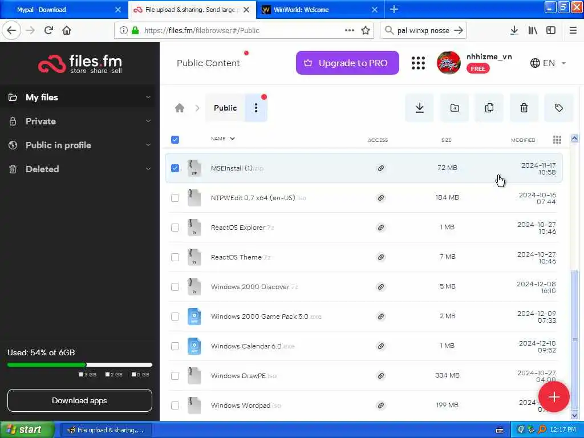Click link icon for Windows Calendar 6.0
This screenshot has width=584, height=438.
380,346
